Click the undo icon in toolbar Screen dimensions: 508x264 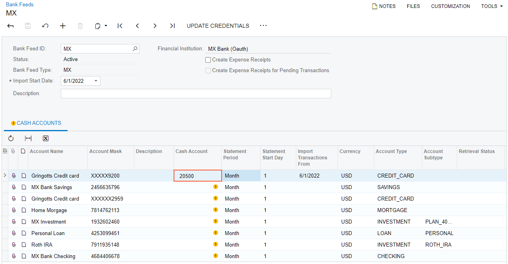tap(45, 26)
